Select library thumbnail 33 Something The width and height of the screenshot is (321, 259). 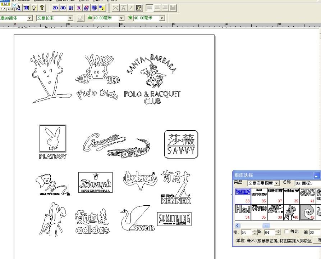(x=243, y=196)
